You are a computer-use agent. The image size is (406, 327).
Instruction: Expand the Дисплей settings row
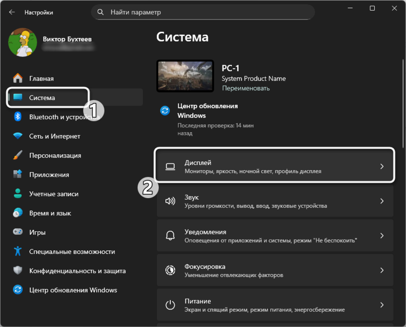[x=275, y=165]
